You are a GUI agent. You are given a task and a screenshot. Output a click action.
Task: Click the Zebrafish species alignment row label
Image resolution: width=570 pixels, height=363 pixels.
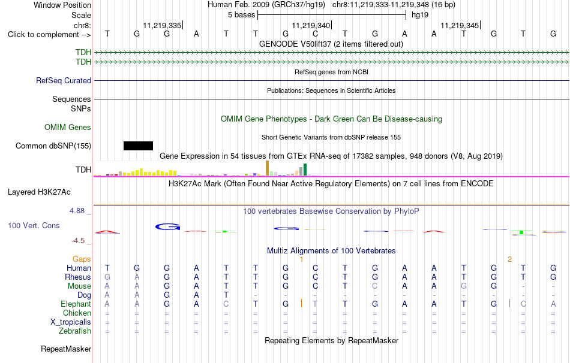[75, 331]
